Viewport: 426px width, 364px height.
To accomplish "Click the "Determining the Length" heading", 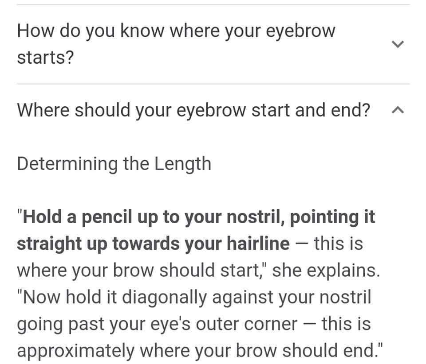I will click(114, 164).
